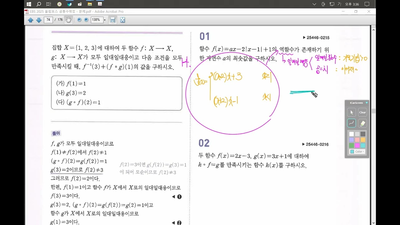Pick the light gray color swatch

point(357,134)
